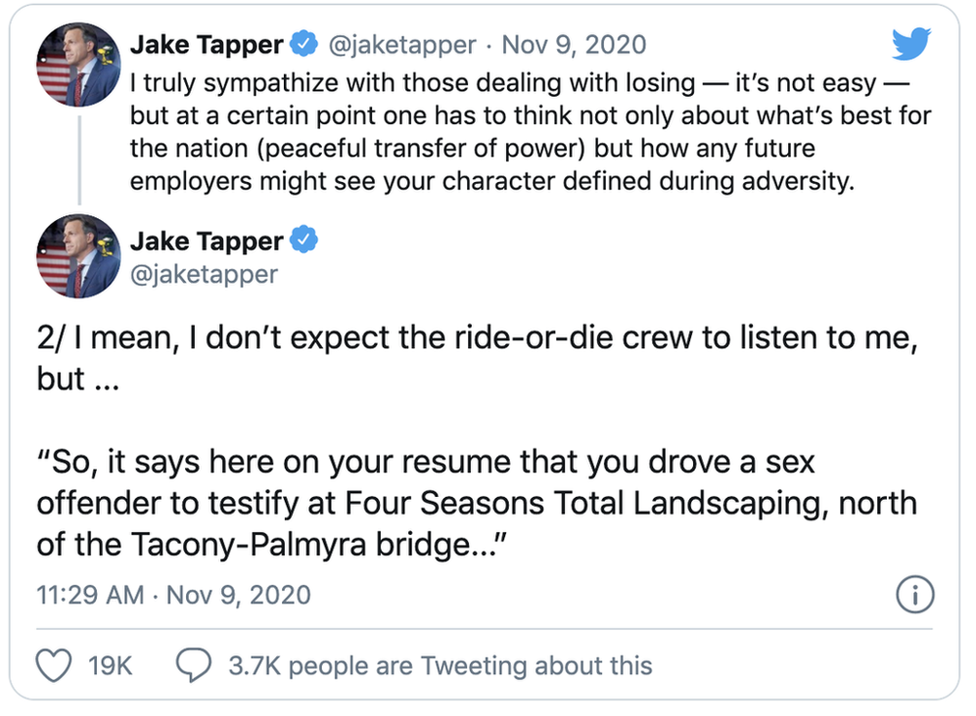Click the quoted "So, it says here" paragraph
The width and height of the screenshot is (976, 716).
click(x=475, y=503)
